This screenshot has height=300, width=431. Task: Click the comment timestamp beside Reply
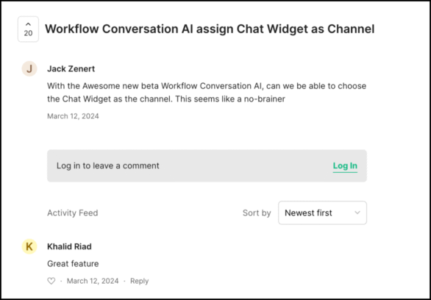(93, 281)
